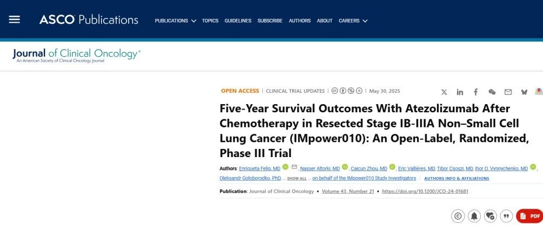543x231 pixels.
Task: Open the article DOI link
Action: [x=425, y=191]
